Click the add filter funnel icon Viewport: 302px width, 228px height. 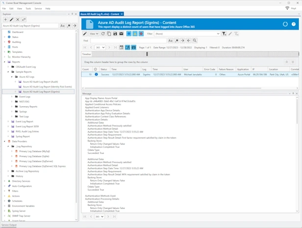point(224,33)
